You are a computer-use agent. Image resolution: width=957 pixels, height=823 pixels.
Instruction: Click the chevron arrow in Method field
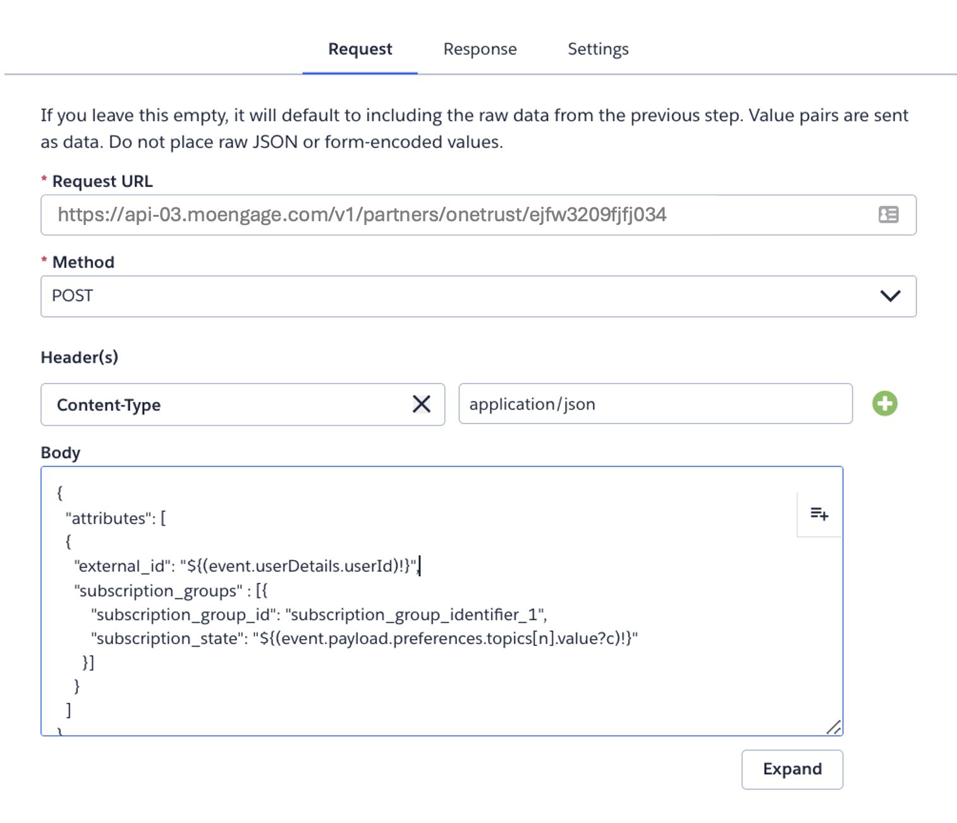pos(890,296)
